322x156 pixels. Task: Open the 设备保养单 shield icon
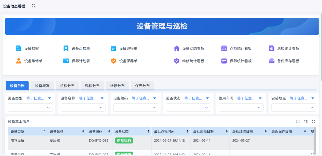pos(114,61)
